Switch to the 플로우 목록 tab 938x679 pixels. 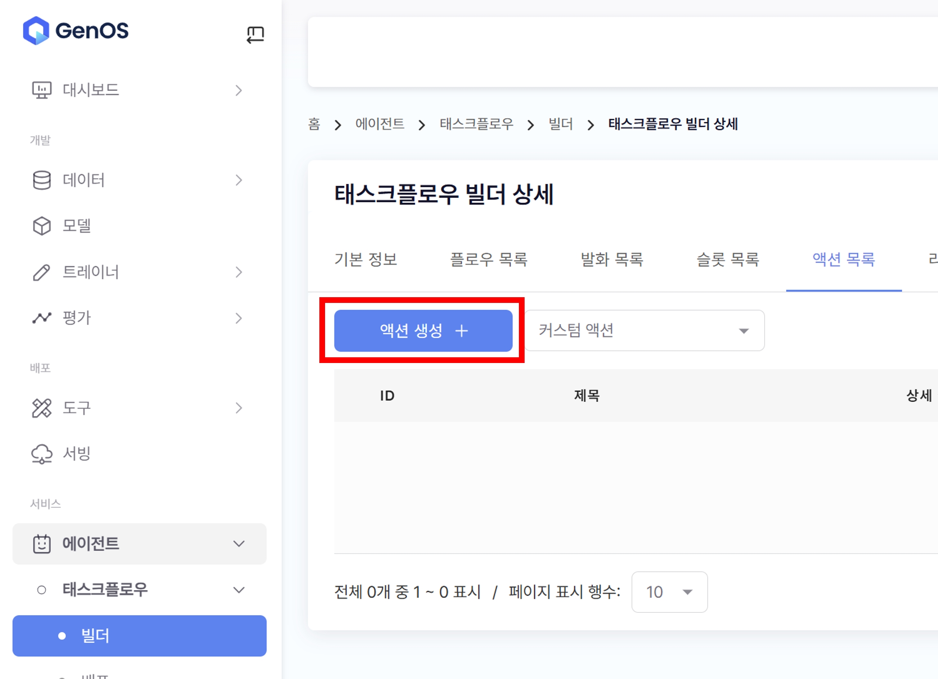click(489, 260)
